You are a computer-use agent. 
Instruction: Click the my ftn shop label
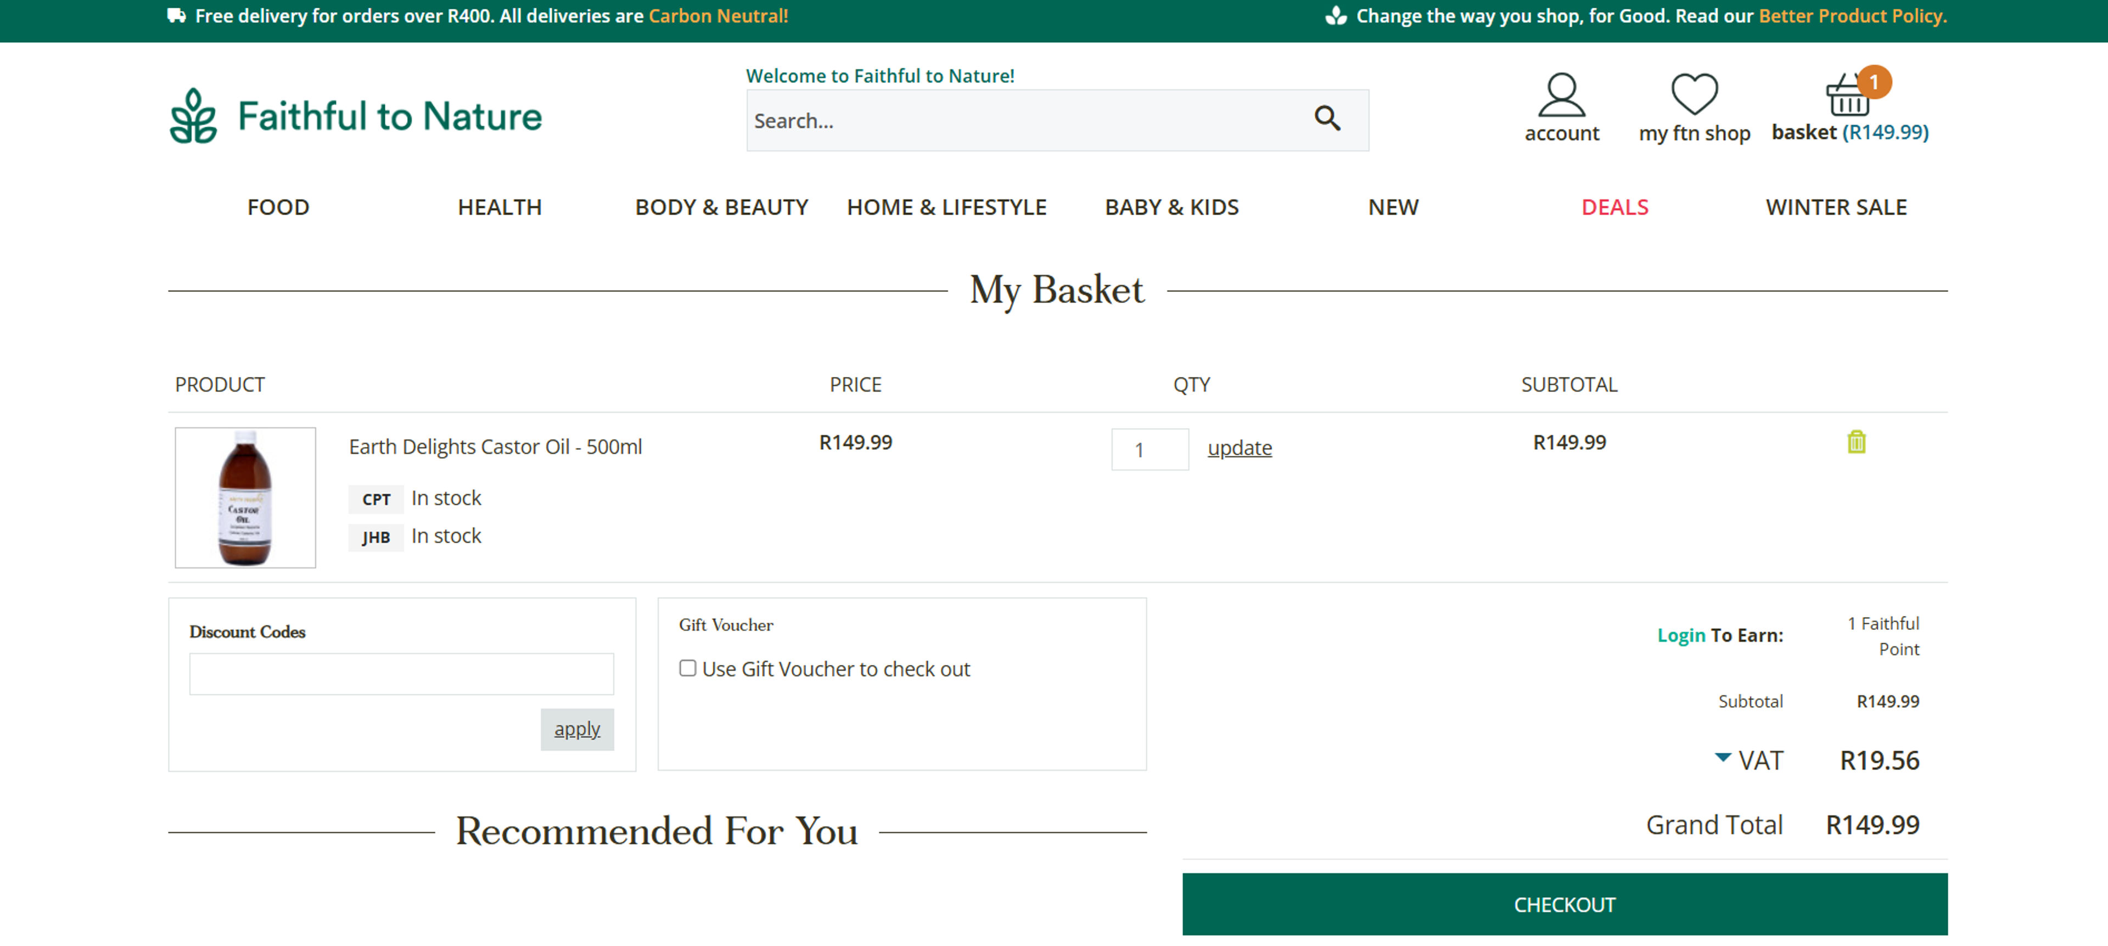1694,133
